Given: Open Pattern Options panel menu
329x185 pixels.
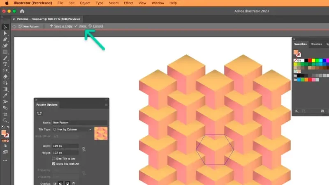Looking at the screenshot, I should point(106,105).
